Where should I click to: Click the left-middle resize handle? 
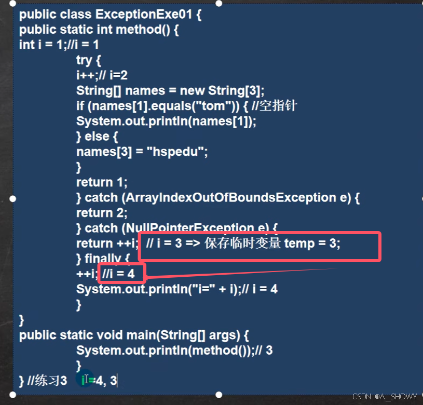pos(12,199)
